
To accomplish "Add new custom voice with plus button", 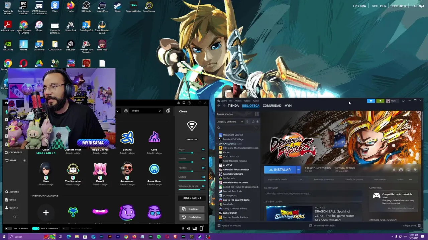I will click(x=46, y=212).
